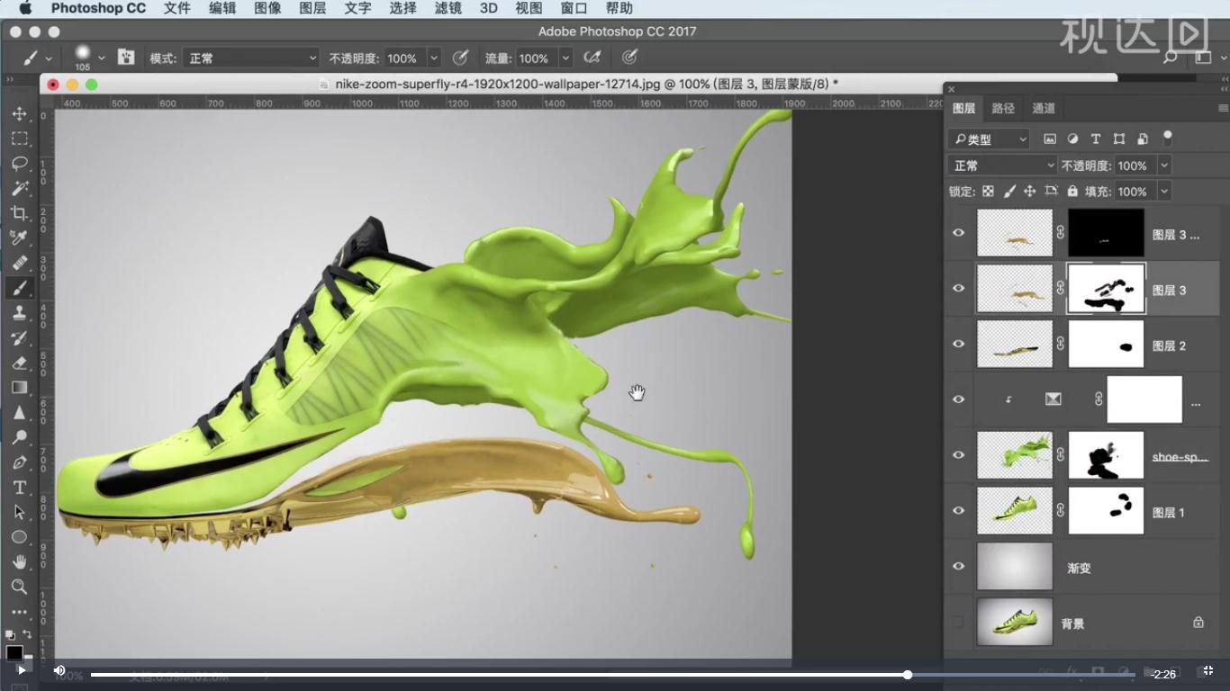Hide the 渐变 layer

click(x=958, y=566)
